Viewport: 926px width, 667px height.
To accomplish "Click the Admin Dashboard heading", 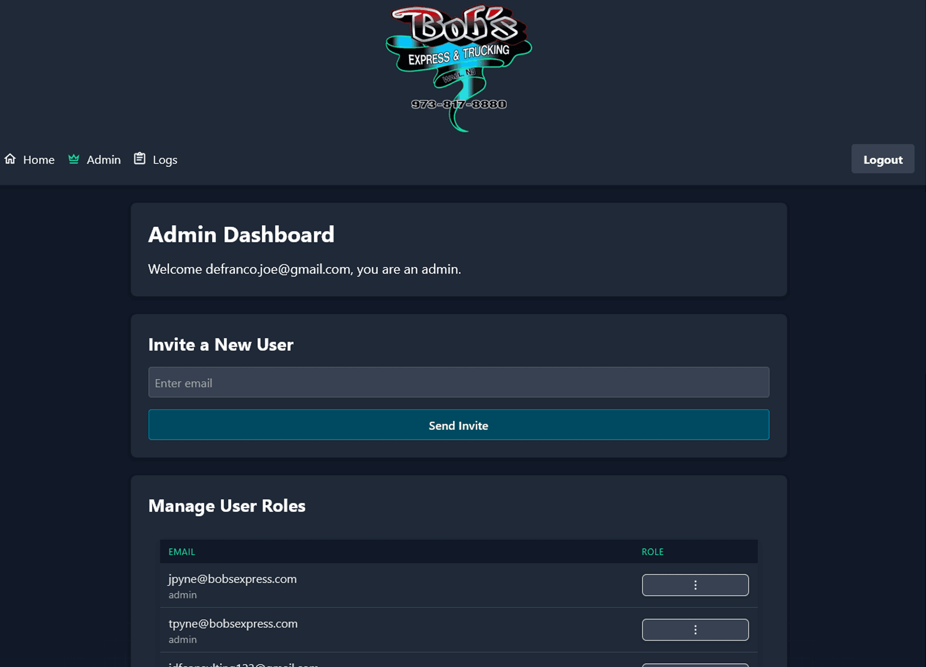I will pyautogui.click(x=241, y=235).
